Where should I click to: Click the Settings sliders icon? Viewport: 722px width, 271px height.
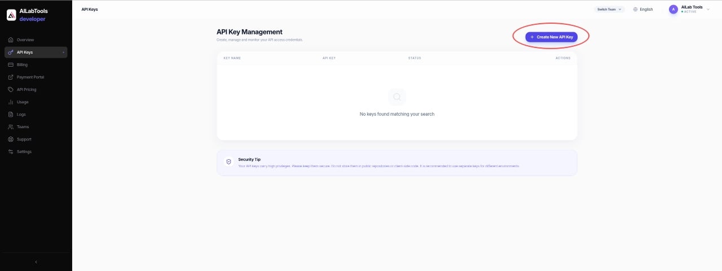point(11,152)
